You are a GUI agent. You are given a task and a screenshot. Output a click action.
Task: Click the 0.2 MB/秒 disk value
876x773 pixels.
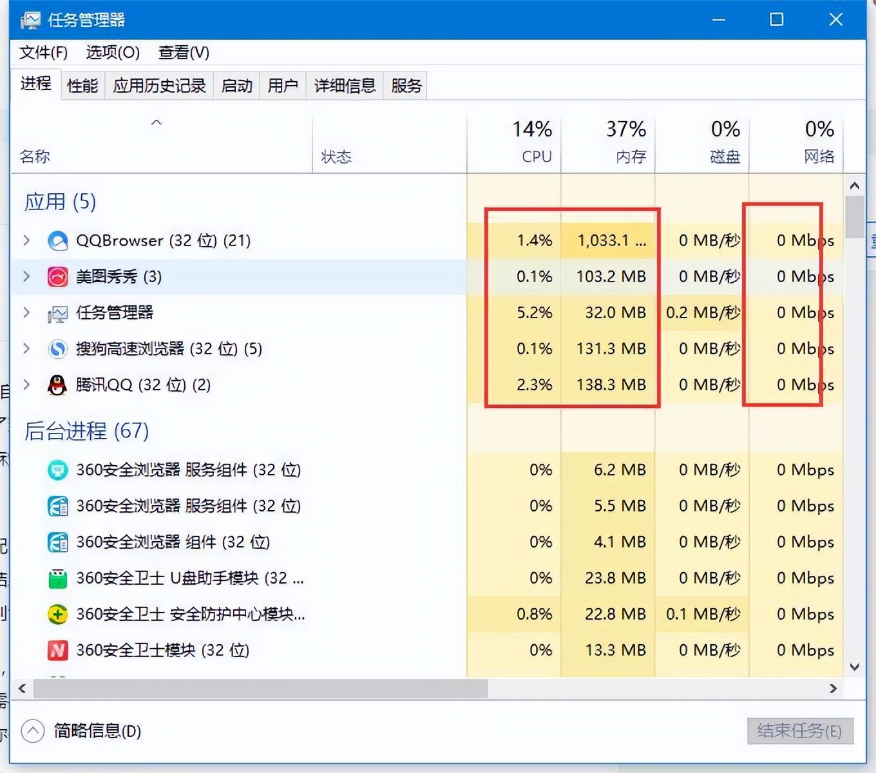(x=703, y=313)
